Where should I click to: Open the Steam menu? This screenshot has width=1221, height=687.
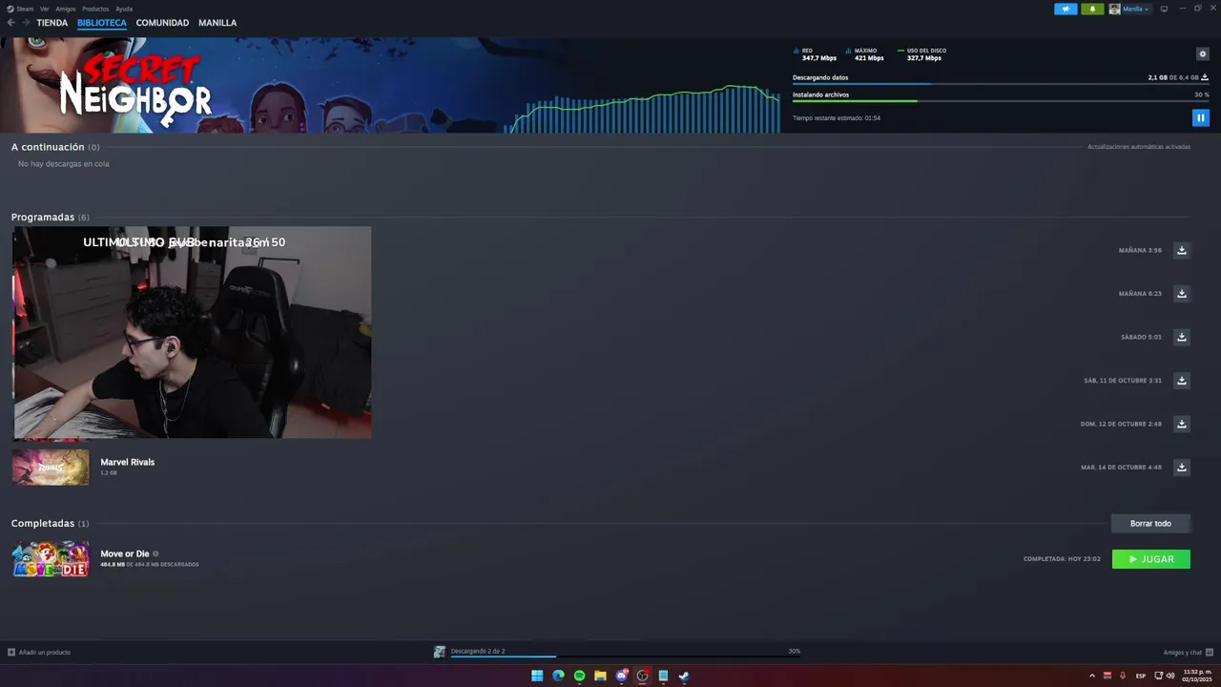point(21,9)
